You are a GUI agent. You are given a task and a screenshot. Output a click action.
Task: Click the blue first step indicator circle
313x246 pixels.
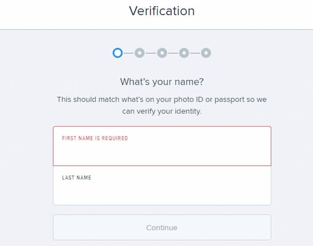click(x=118, y=53)
